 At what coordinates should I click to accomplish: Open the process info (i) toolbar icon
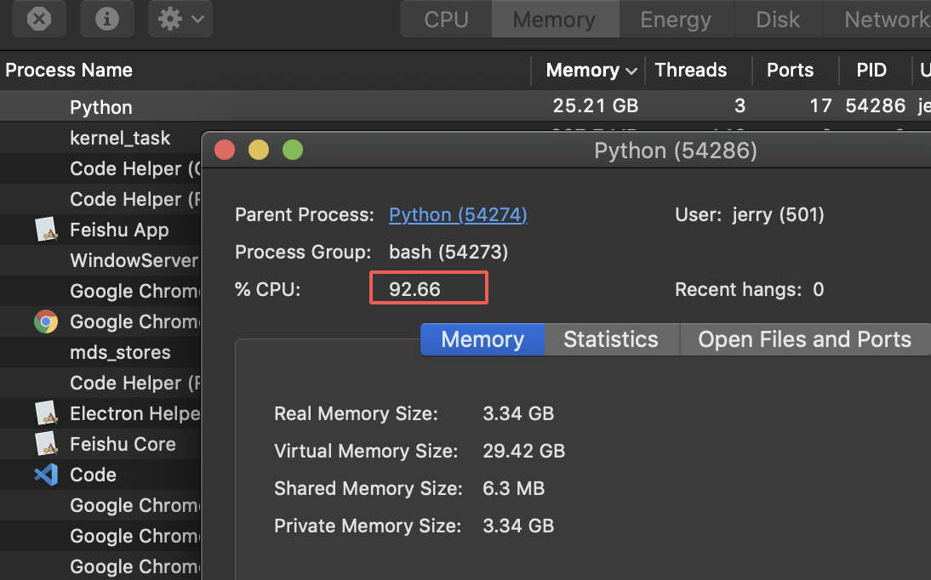[107, 19]
